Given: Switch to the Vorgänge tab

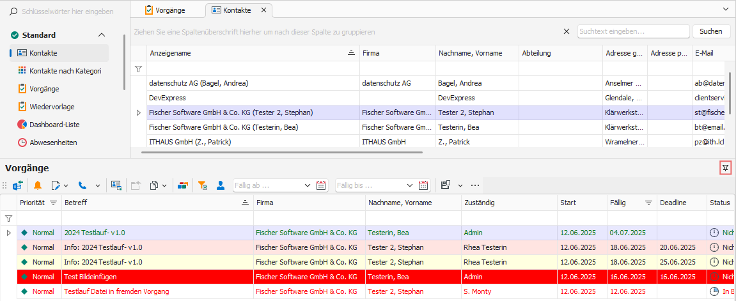Looking at the screenshot, I should coord(166,10).
